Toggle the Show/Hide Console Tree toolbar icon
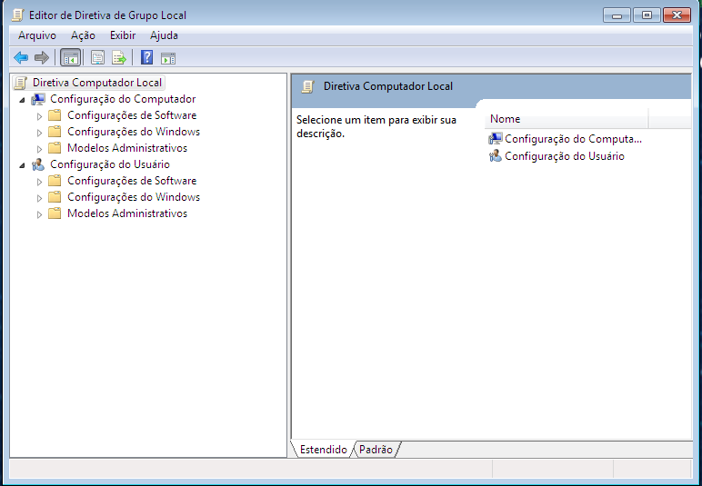Screen dimensions: 702x486 click(71, 57)
